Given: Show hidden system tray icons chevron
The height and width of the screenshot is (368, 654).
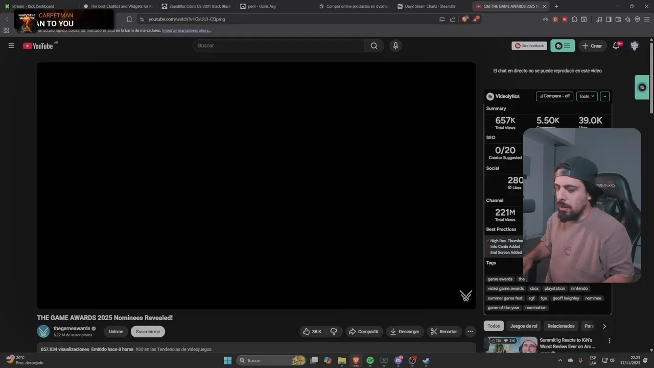Looking at the screenshot, I should tap(560, 360).
